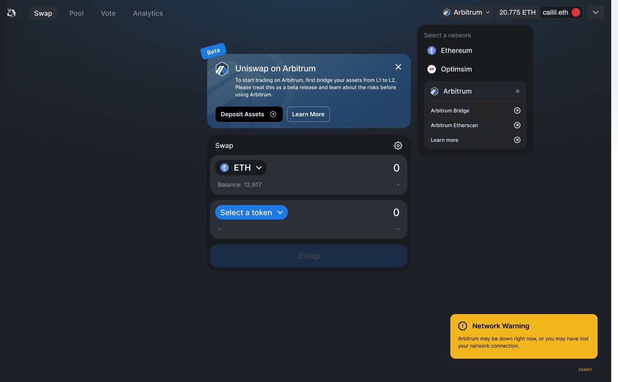The image size is (618, 382).
Task: Go to the Pool tab
Action: pos(76,13)
